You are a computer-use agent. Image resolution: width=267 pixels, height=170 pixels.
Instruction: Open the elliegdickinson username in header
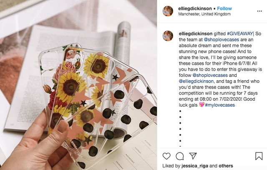[195, 8]
